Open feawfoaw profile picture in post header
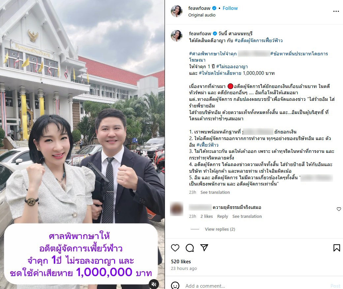 tap(176, 11)
